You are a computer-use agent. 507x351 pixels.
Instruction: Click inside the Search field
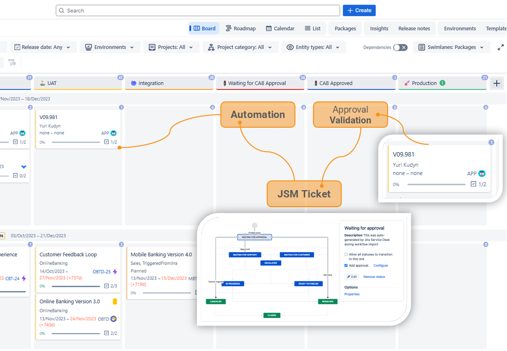195,10
